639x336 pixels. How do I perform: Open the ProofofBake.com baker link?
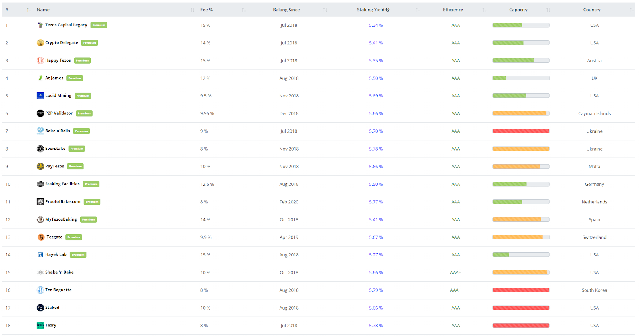[x=63, y=202]
